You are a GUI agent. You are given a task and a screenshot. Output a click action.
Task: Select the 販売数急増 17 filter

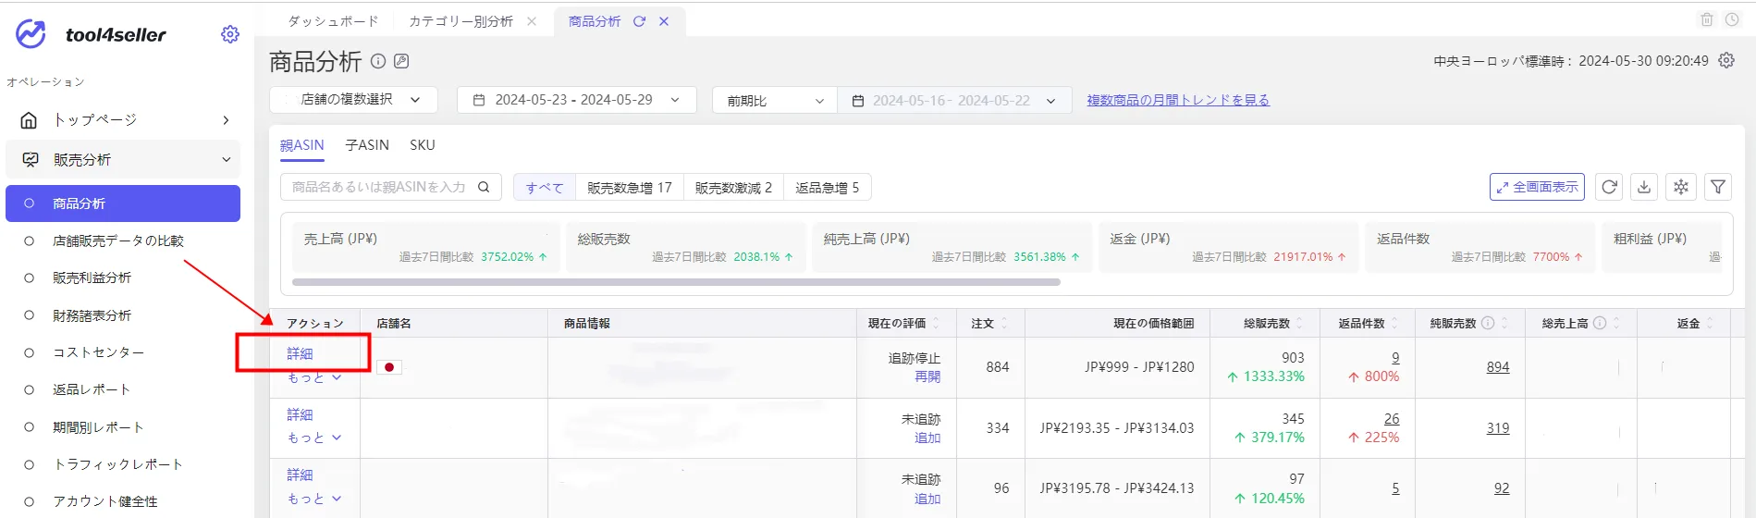[x=629, y=187]
